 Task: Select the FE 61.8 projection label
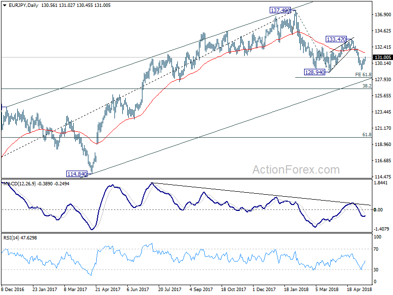point(363,75)
